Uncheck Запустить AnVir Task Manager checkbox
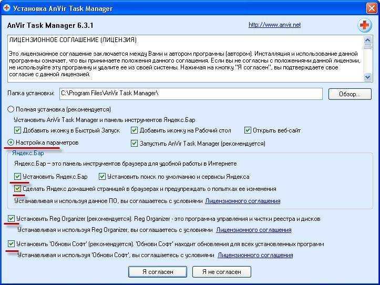 click(x=134, y=144)
